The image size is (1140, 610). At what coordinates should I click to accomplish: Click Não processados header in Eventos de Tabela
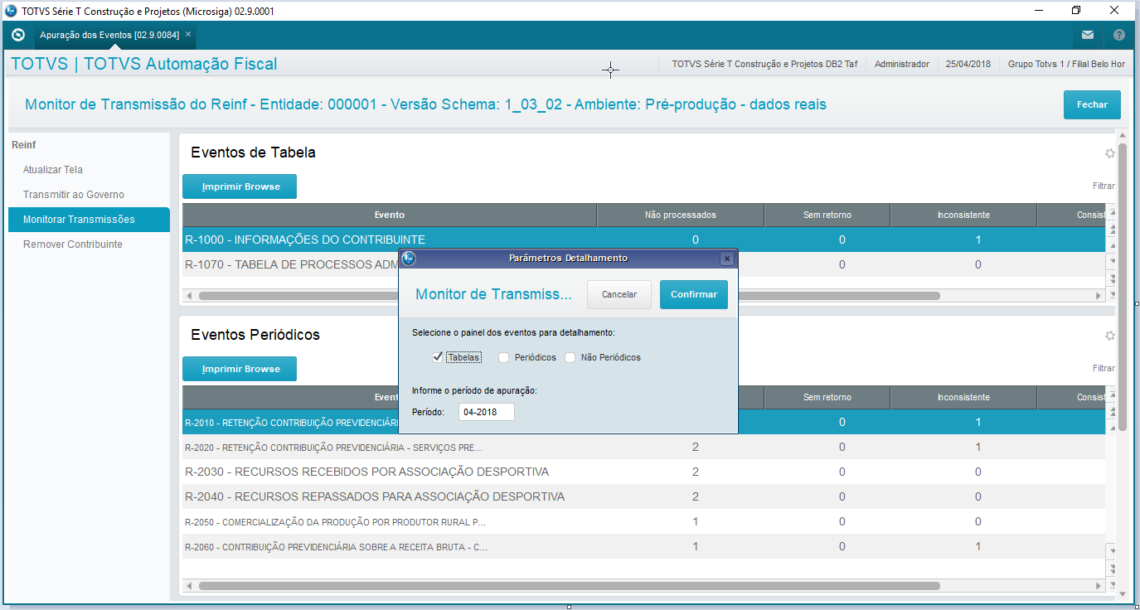tap(681, 215)
